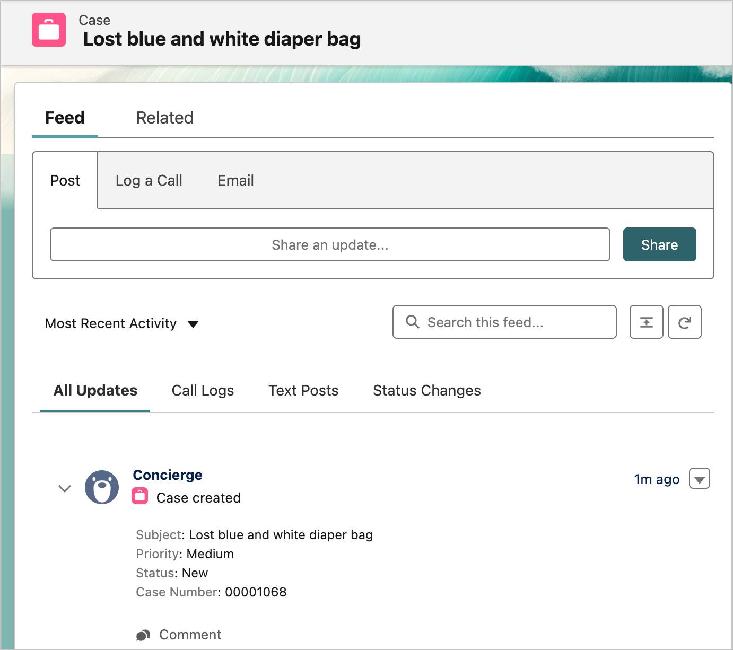
Task: Click the Share an update field
Action: click(x=330, y=244)
